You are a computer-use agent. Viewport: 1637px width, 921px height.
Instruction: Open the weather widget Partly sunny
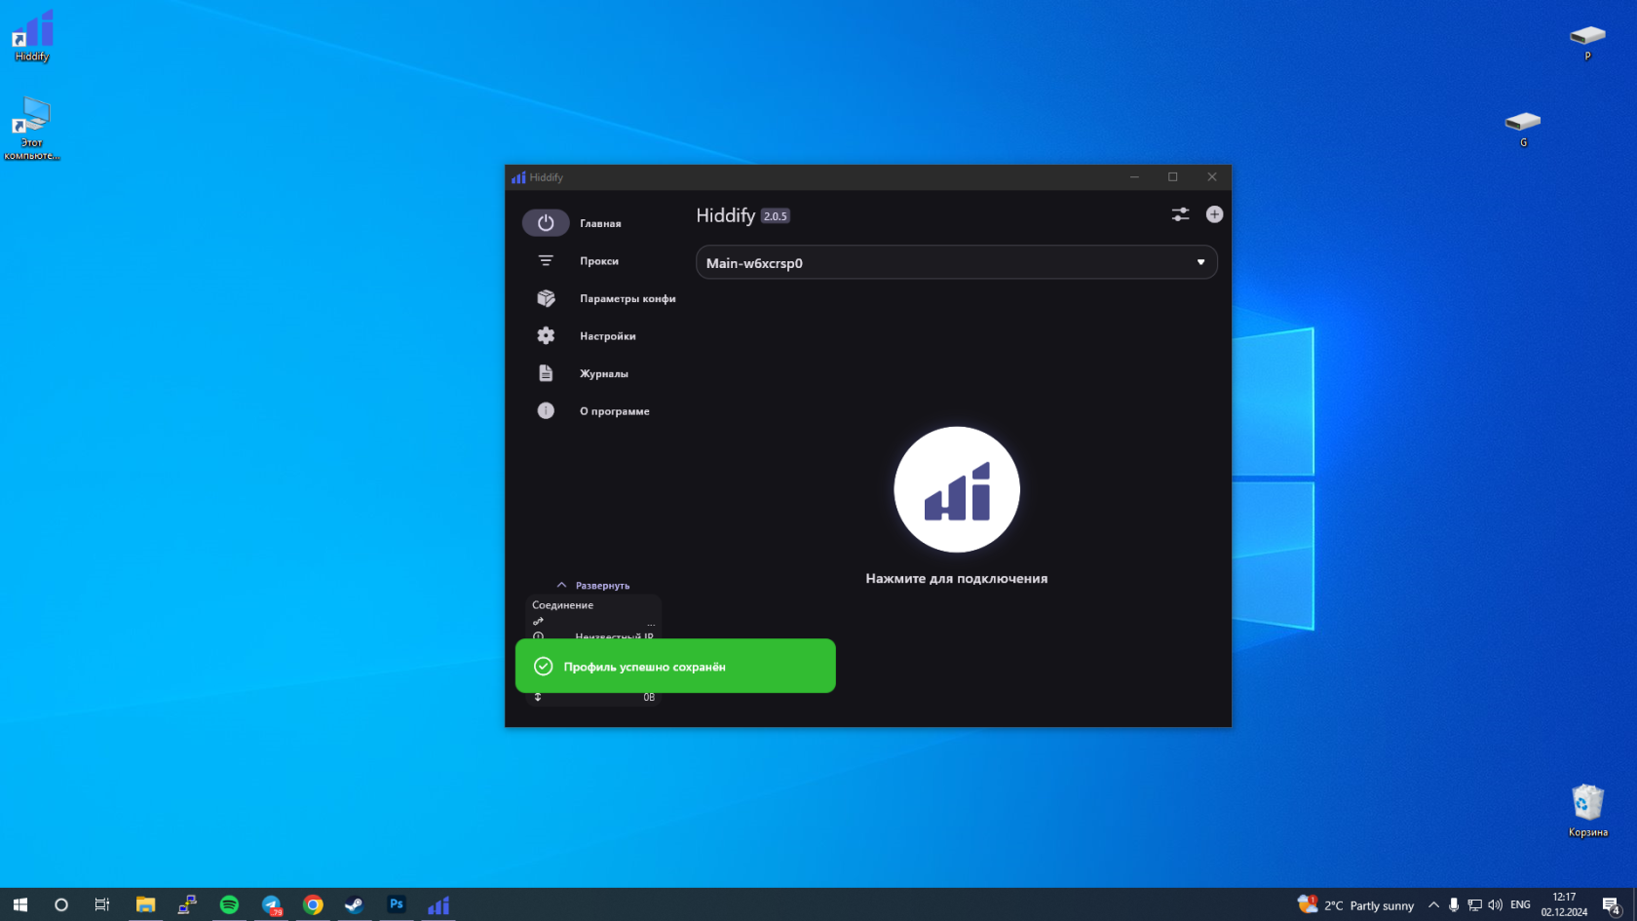tap(1355, 904)
